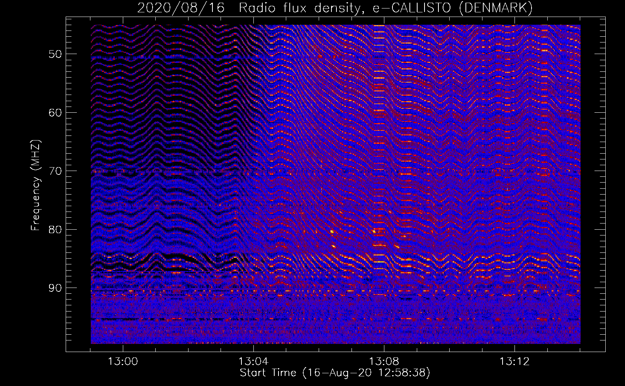Click the 13:12 time tick label
625x386 pixels.
tap(515, 362)
